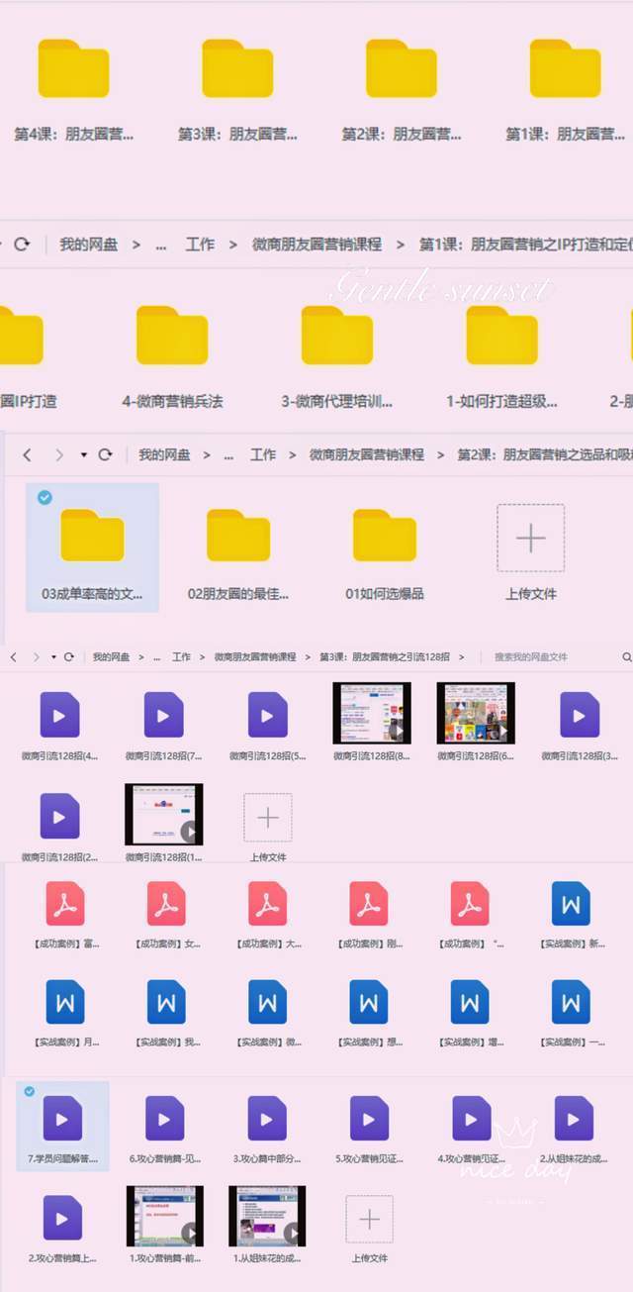This screenshot has width=633, height=1292.
Task: Open video 7.学员问题解答
Action: click(62, 1120)
